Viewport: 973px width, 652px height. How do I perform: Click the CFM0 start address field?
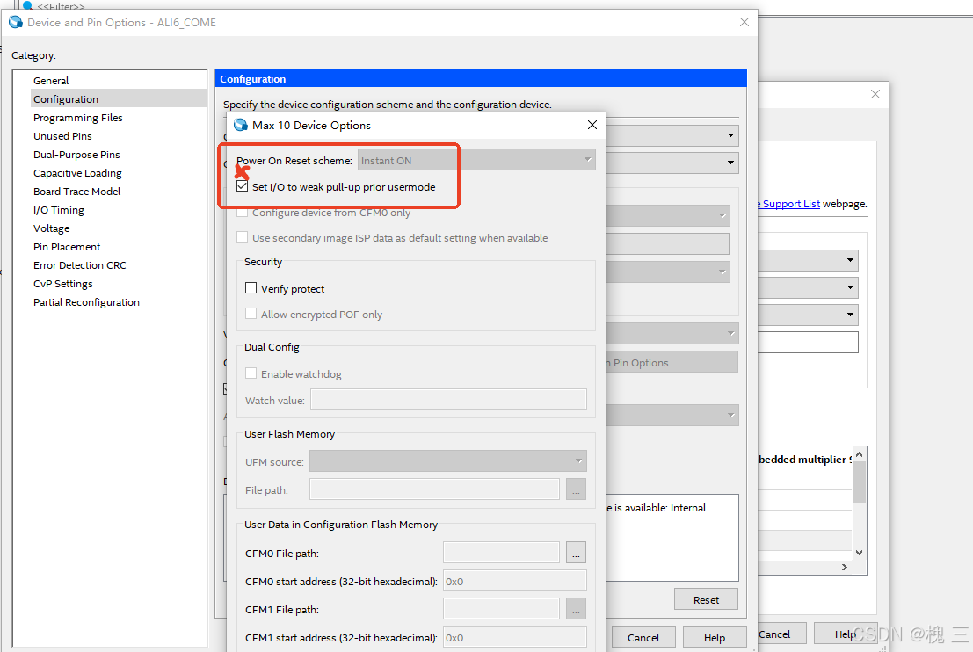click(x=514, y=582)
